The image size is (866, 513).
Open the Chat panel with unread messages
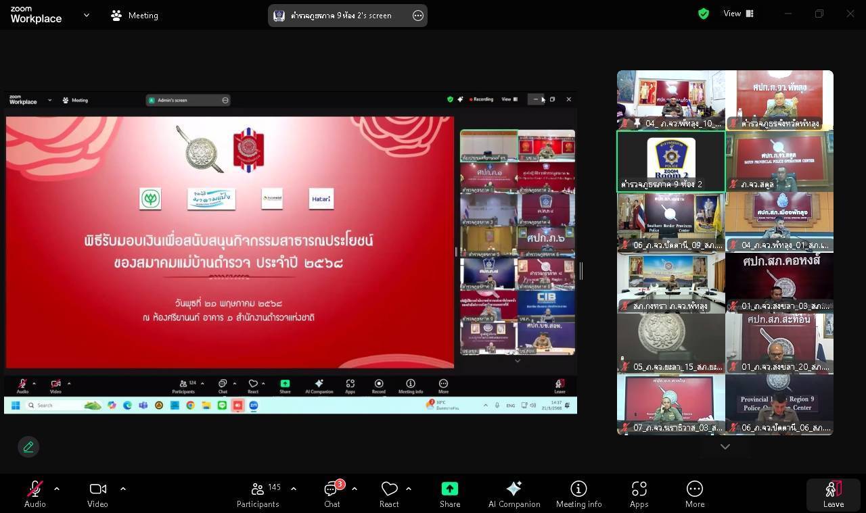pos(332,493)
